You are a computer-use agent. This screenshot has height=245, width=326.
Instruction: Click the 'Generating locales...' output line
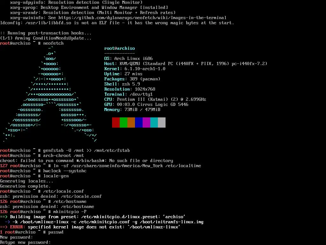[27, 181]
